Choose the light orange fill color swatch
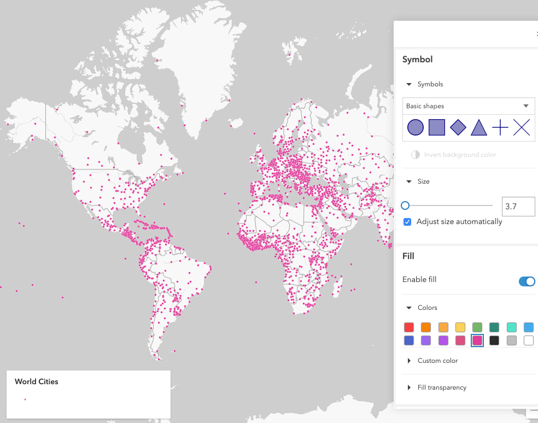 coord(443,327)
